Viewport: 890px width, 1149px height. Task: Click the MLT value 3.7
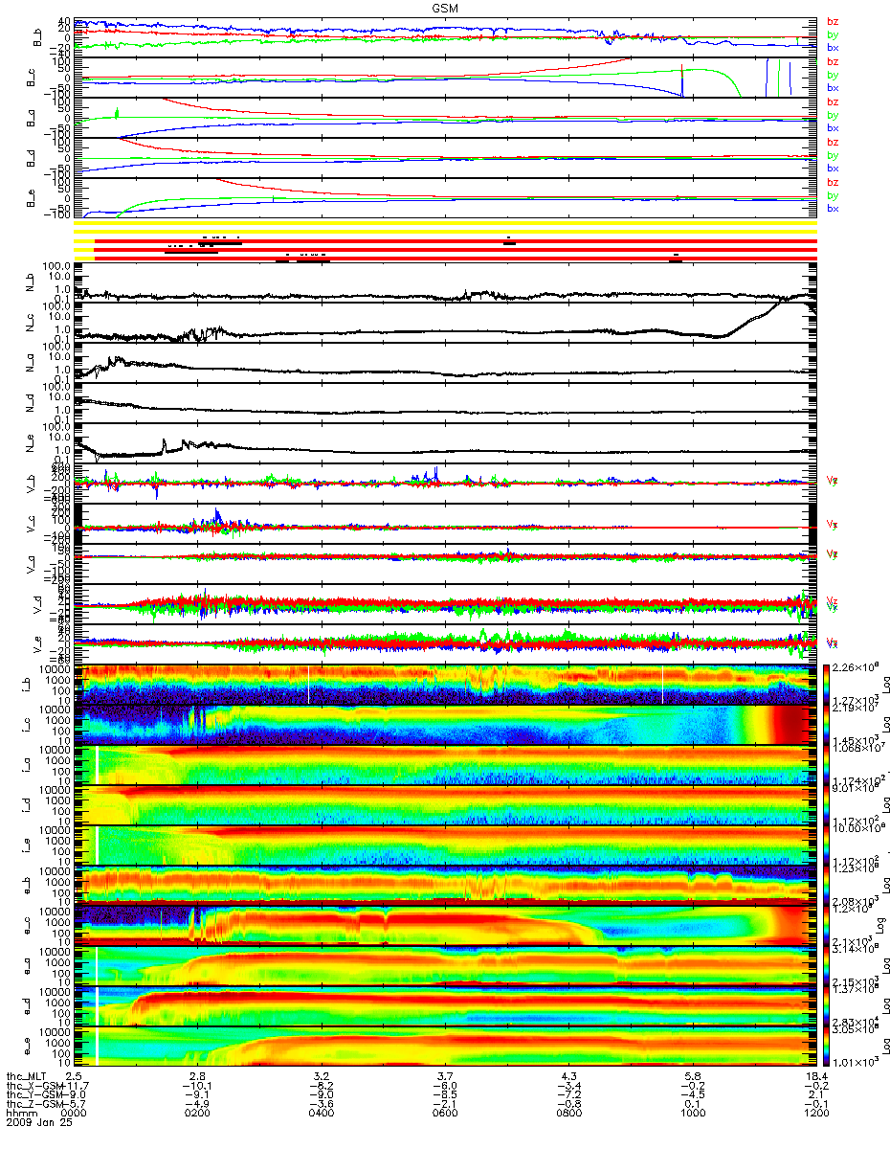click(x=444, y=1075)
